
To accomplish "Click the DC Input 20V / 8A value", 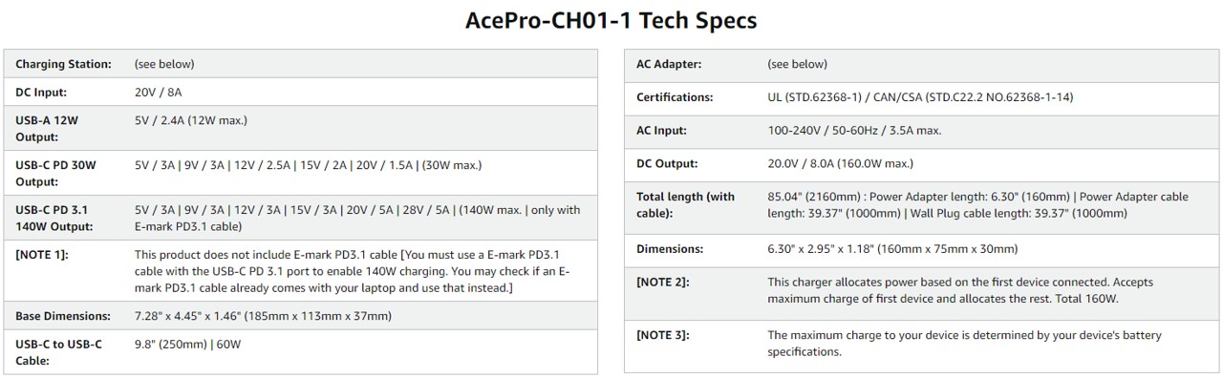I will (158, 93).
